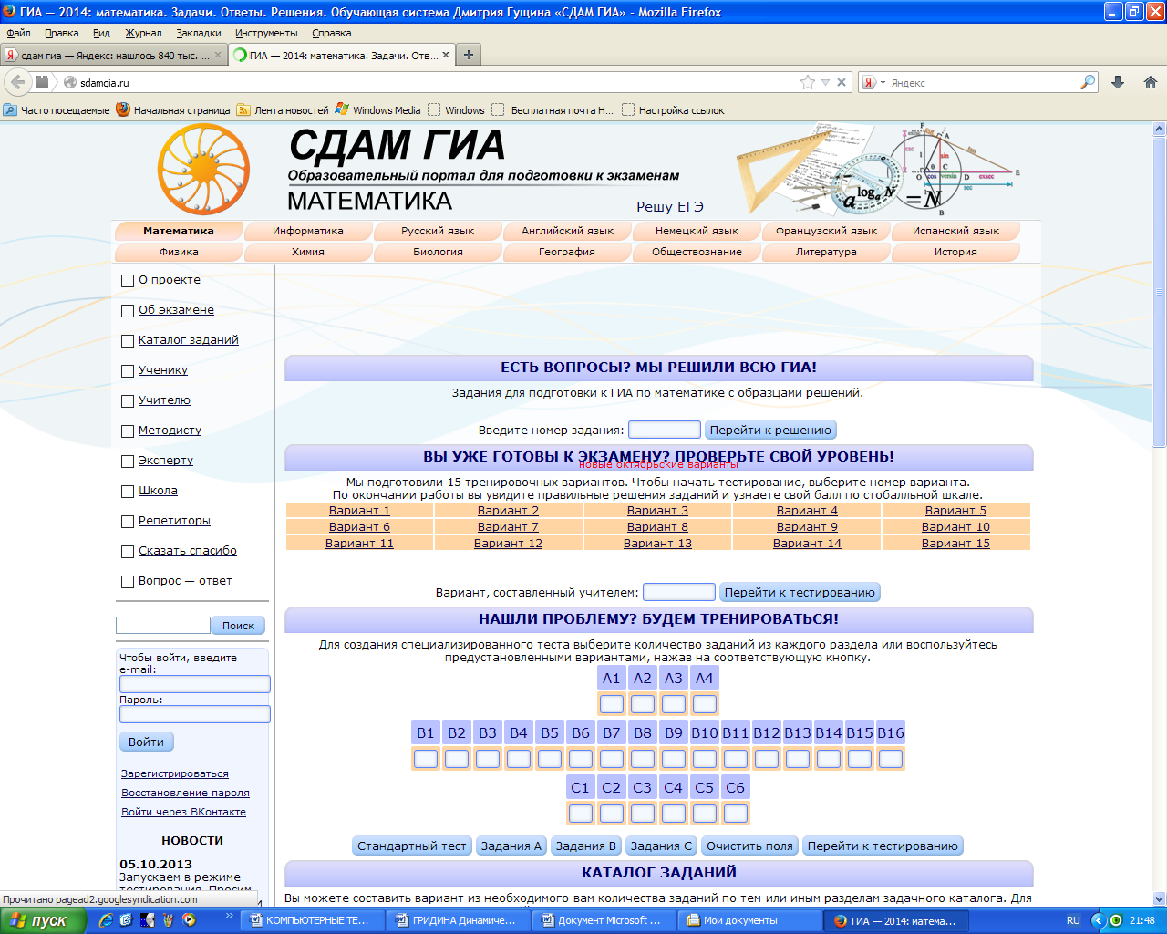This screenshot has height=934, width=1167.
Task: Open 'Windows Media' bookmark
Action: (377, 110)
